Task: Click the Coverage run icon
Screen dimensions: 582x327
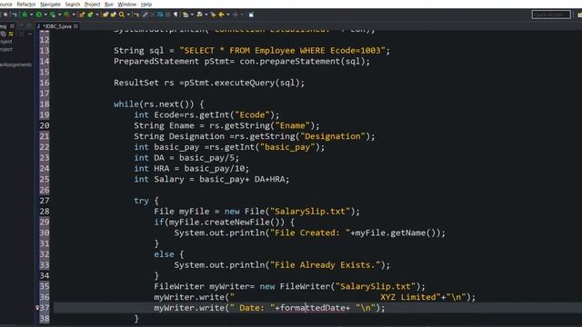Action: (53, 15)
